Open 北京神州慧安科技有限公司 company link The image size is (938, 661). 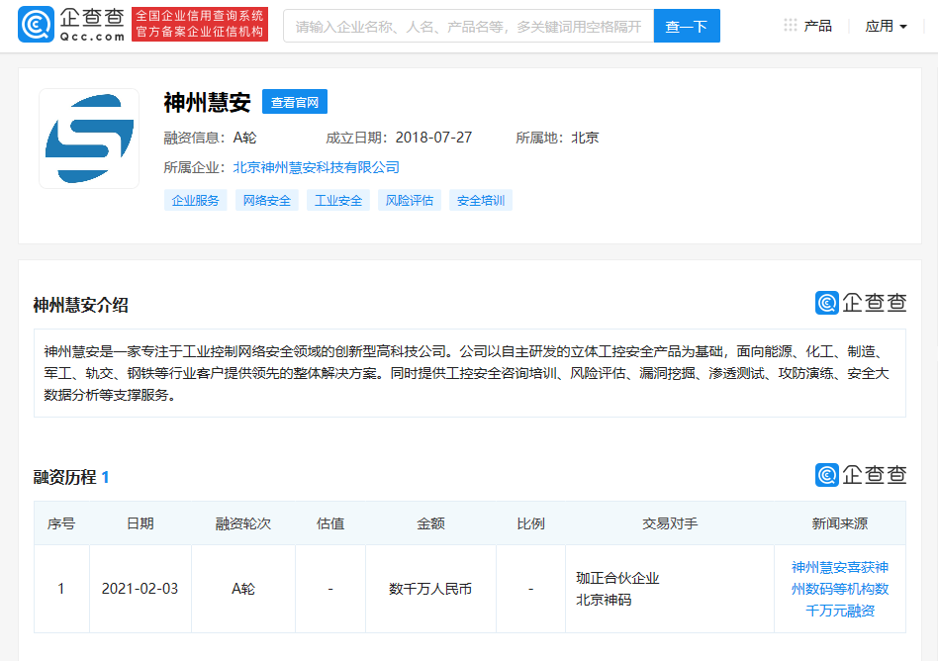[x=317, y=167]
